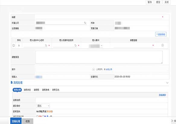The image size is (176, 124).
Task: Open the cost center name selector tag icon
Action: pyautogui.click(x=46, y=45)
